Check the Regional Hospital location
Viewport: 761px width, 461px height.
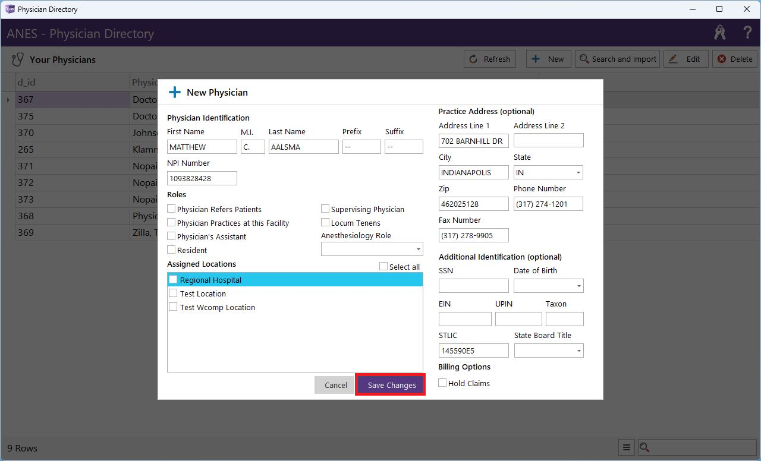coord(173,279)
